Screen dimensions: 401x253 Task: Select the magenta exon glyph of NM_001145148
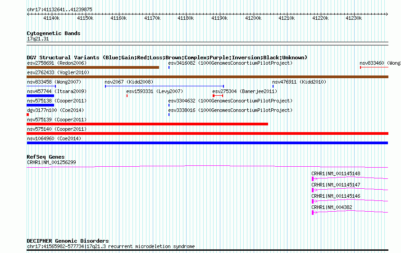click(313, 179)
